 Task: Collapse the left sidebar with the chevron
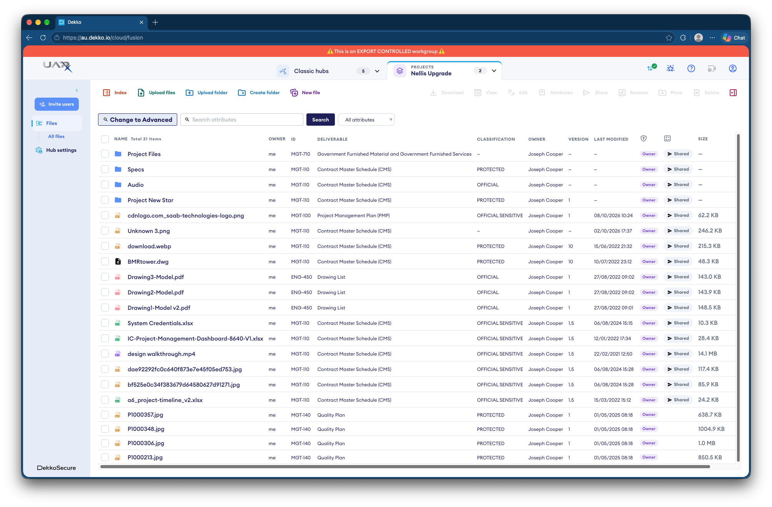click(x=77, y=90)
